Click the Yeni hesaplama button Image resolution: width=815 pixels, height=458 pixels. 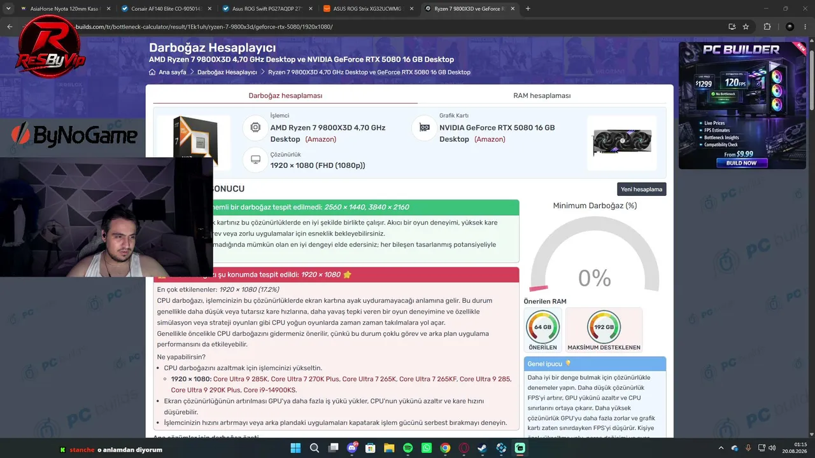pyautogui.click(x=642, y=189)
